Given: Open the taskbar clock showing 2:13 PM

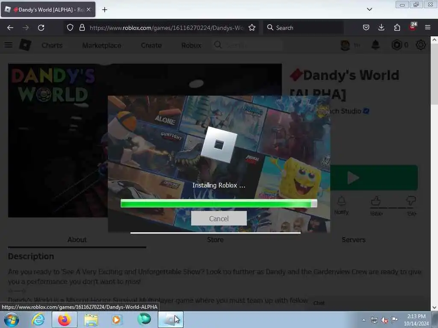Looking at the screenshot, I should click(x=416, y=319).
